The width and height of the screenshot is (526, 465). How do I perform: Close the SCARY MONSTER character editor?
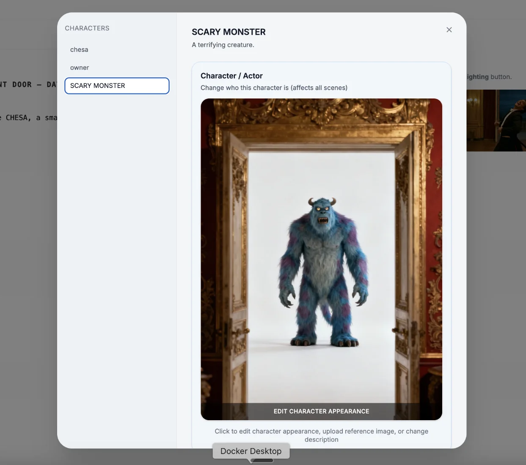click(449, 30)
